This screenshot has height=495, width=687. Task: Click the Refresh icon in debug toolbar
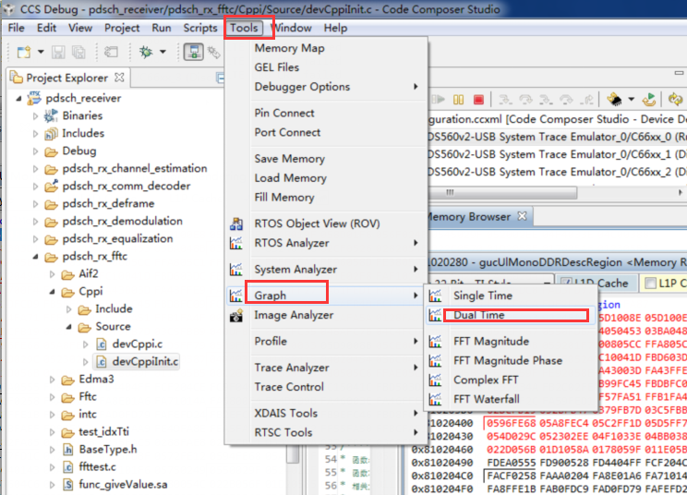pyautogui.click(x=675, y=100)
